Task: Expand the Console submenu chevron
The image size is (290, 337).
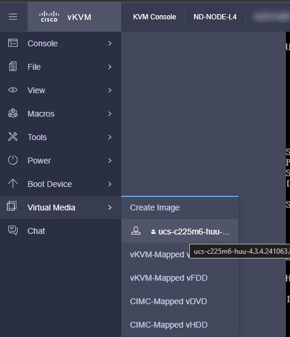Action: click(110, 43)
